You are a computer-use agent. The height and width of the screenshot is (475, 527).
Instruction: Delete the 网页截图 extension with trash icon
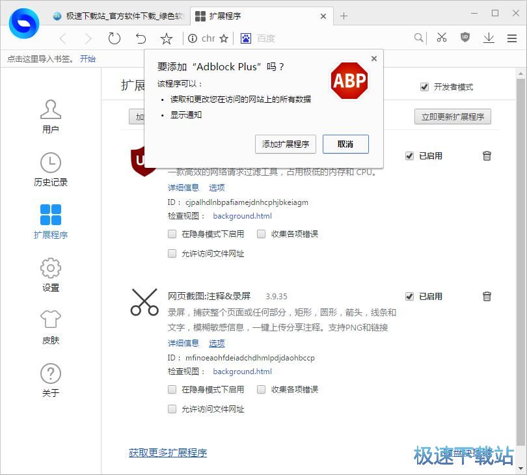pos(487,296)
